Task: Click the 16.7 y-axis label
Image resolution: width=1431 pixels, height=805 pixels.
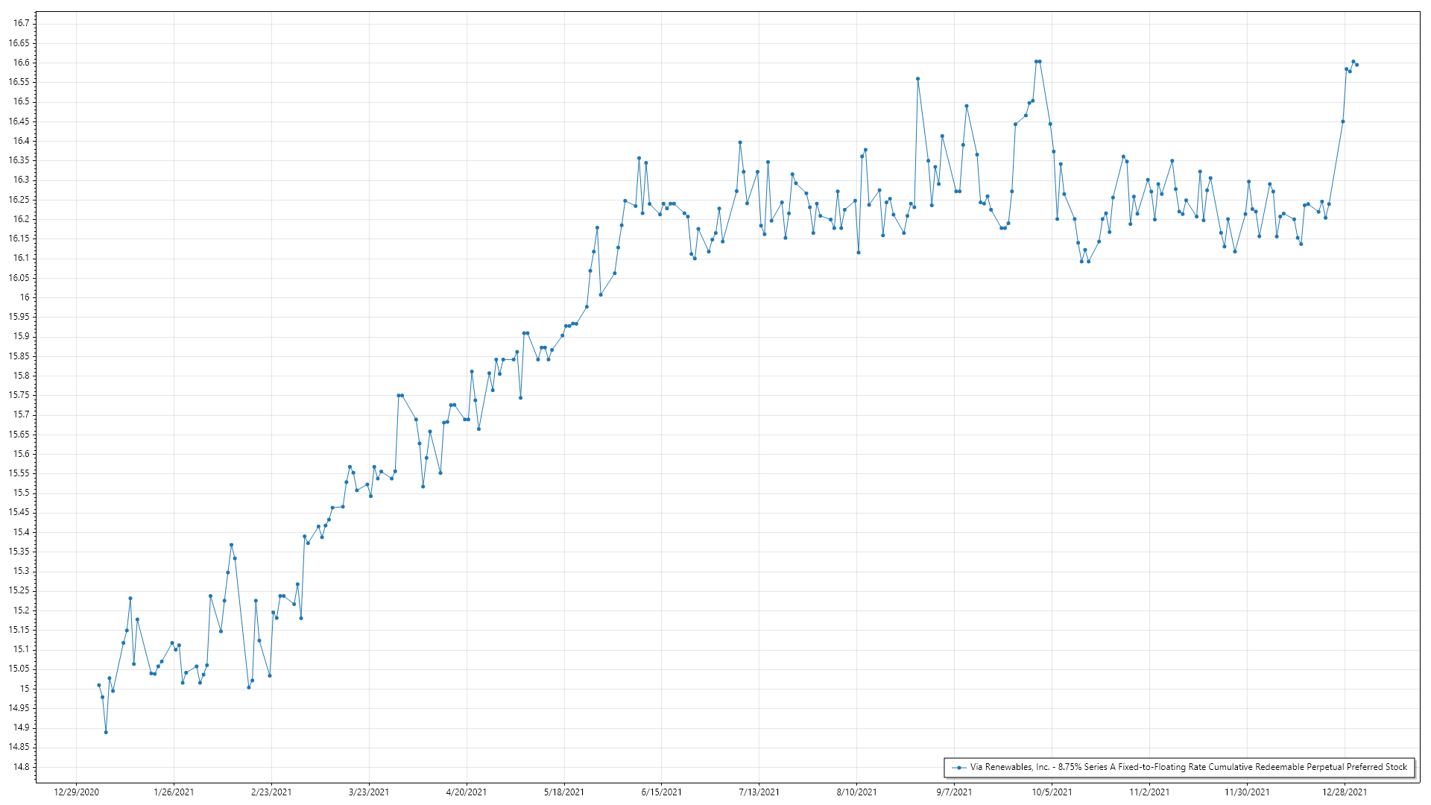Action: pos(22,23)
